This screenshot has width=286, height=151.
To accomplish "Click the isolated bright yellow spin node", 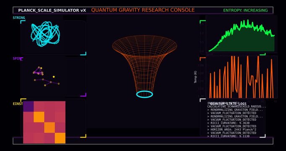I will 54,77.
